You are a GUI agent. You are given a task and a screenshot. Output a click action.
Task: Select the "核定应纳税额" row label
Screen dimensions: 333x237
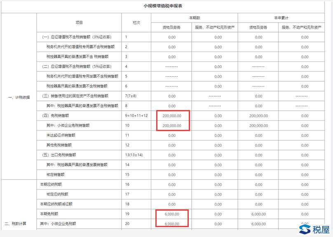tap(57, 194)
